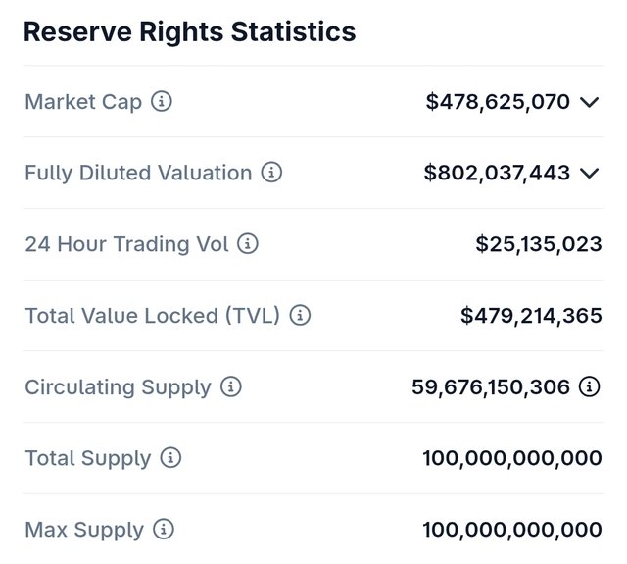Expand the Fully Diluted Valuation chevron
This screenshot has width=627, height=564.
589,174
